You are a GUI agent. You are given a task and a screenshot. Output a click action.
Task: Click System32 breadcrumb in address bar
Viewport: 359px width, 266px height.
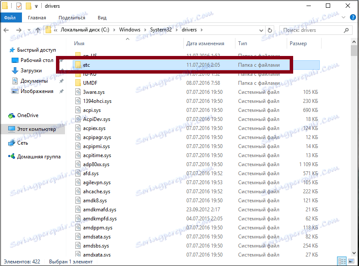[x=161, y=30]
